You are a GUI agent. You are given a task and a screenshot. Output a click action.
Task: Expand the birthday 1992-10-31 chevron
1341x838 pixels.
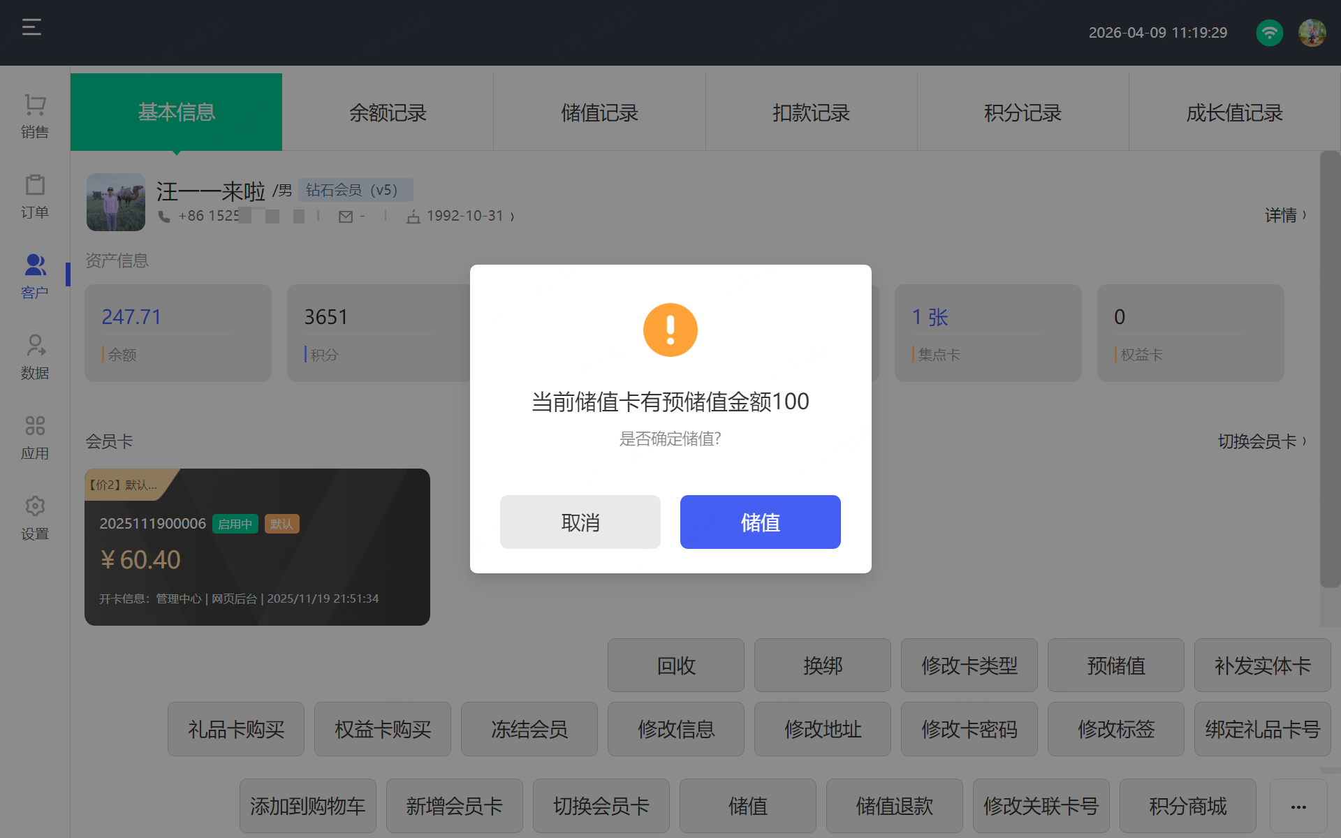tap(512, 216)
